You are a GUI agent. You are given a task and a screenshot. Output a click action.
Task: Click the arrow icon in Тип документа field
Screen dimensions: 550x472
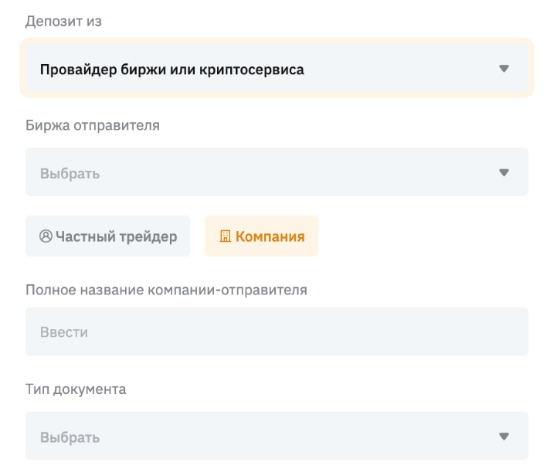(504, 436)
